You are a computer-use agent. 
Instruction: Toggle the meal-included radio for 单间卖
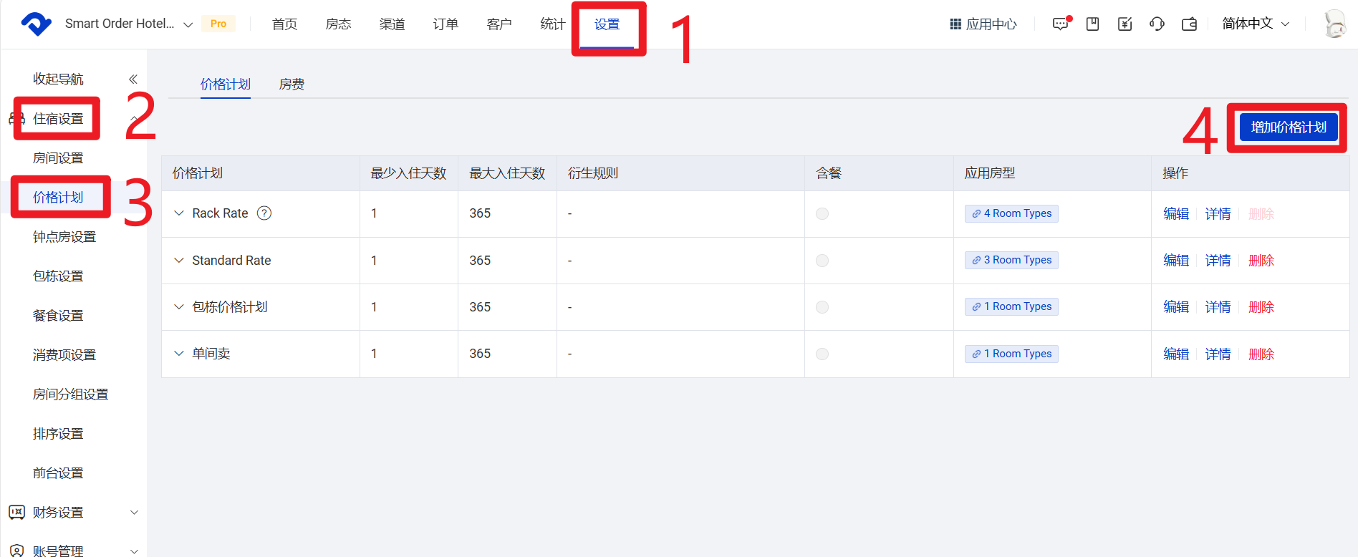[822, 354]
